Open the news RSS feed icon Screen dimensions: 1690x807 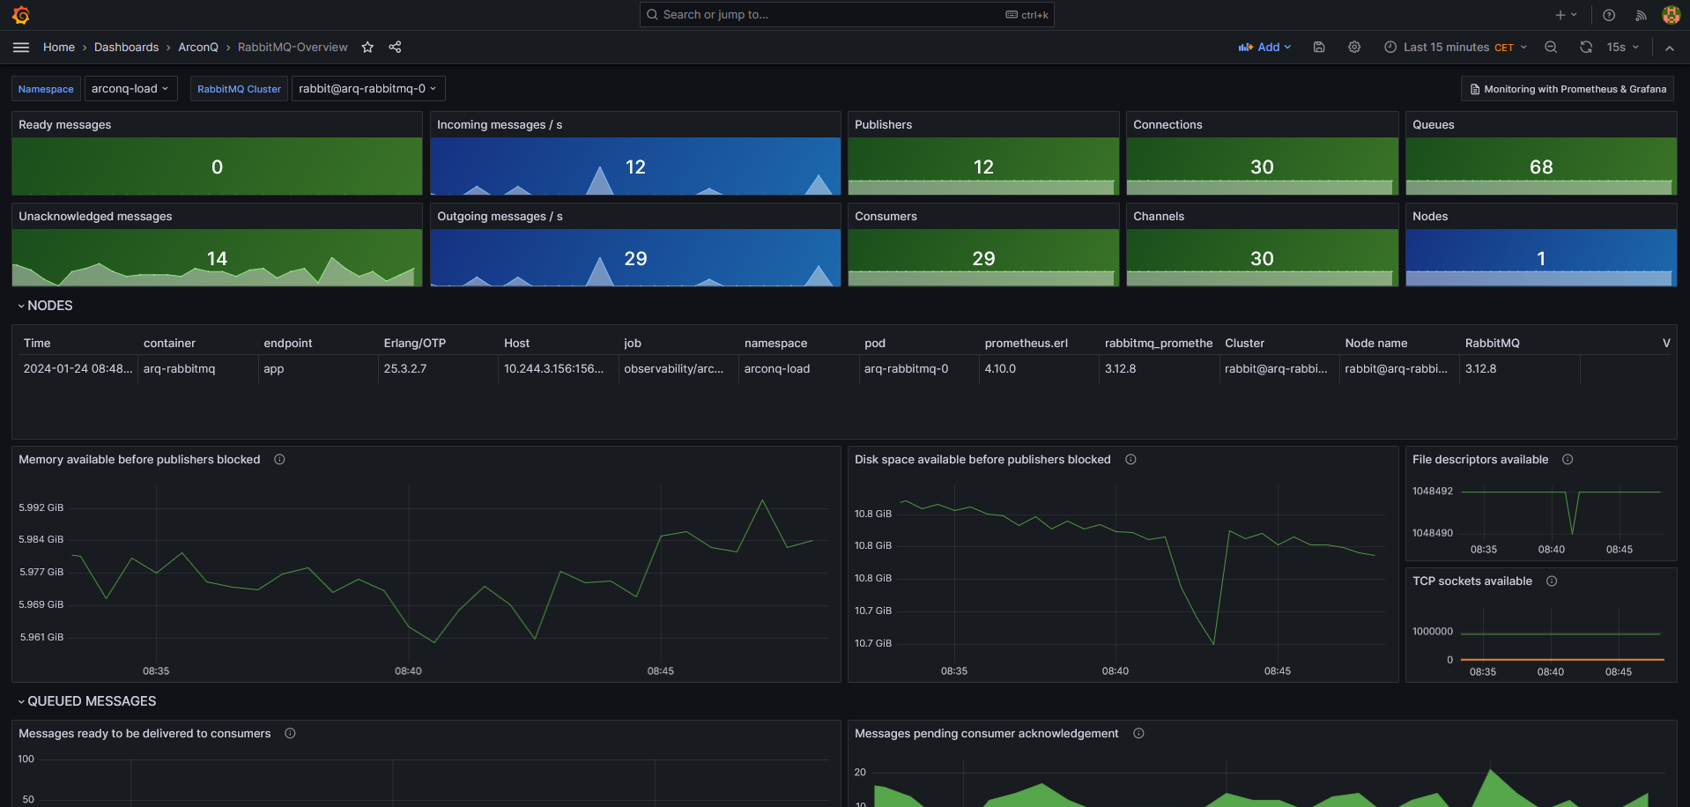[x=1641, y=15]
